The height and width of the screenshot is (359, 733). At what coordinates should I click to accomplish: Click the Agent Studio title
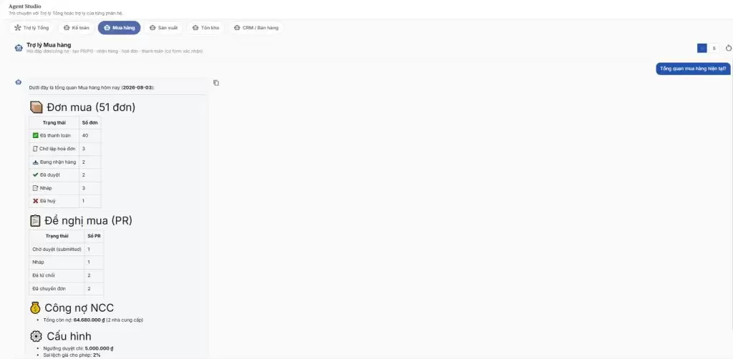point(25,6)
